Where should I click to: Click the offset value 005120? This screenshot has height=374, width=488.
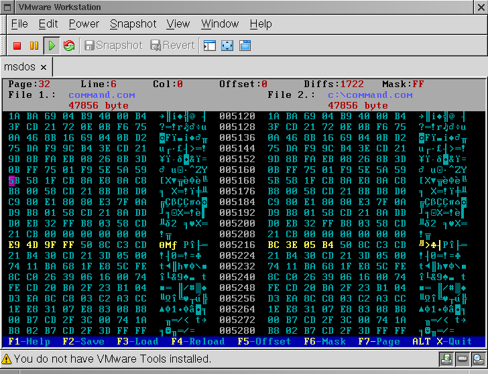pyautogui.click(x=237, y=117)
